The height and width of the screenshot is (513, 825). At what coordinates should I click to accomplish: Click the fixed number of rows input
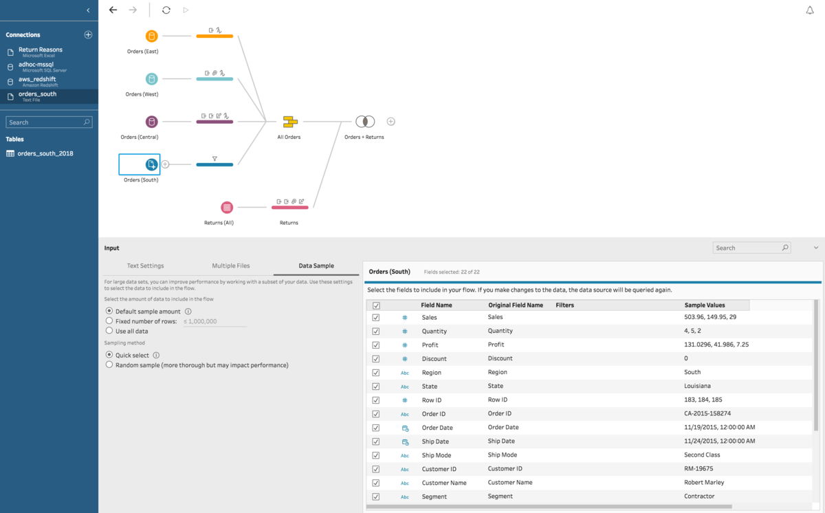click(x=214, y=321)
